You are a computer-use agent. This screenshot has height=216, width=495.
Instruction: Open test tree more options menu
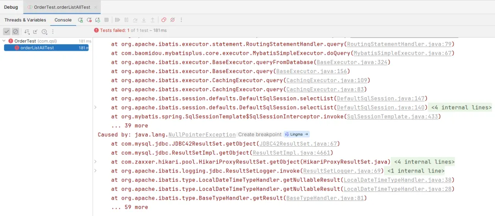point(53,32)
